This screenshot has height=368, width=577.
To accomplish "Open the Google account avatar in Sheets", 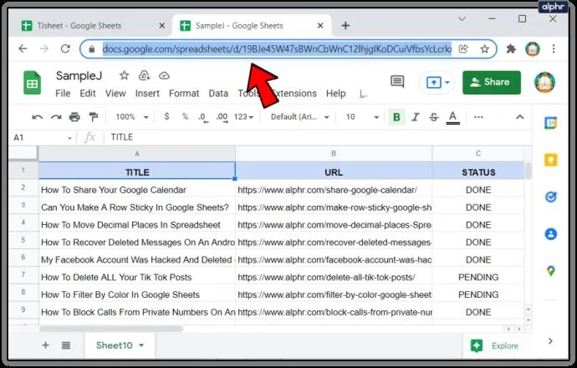I will (544, 82).
